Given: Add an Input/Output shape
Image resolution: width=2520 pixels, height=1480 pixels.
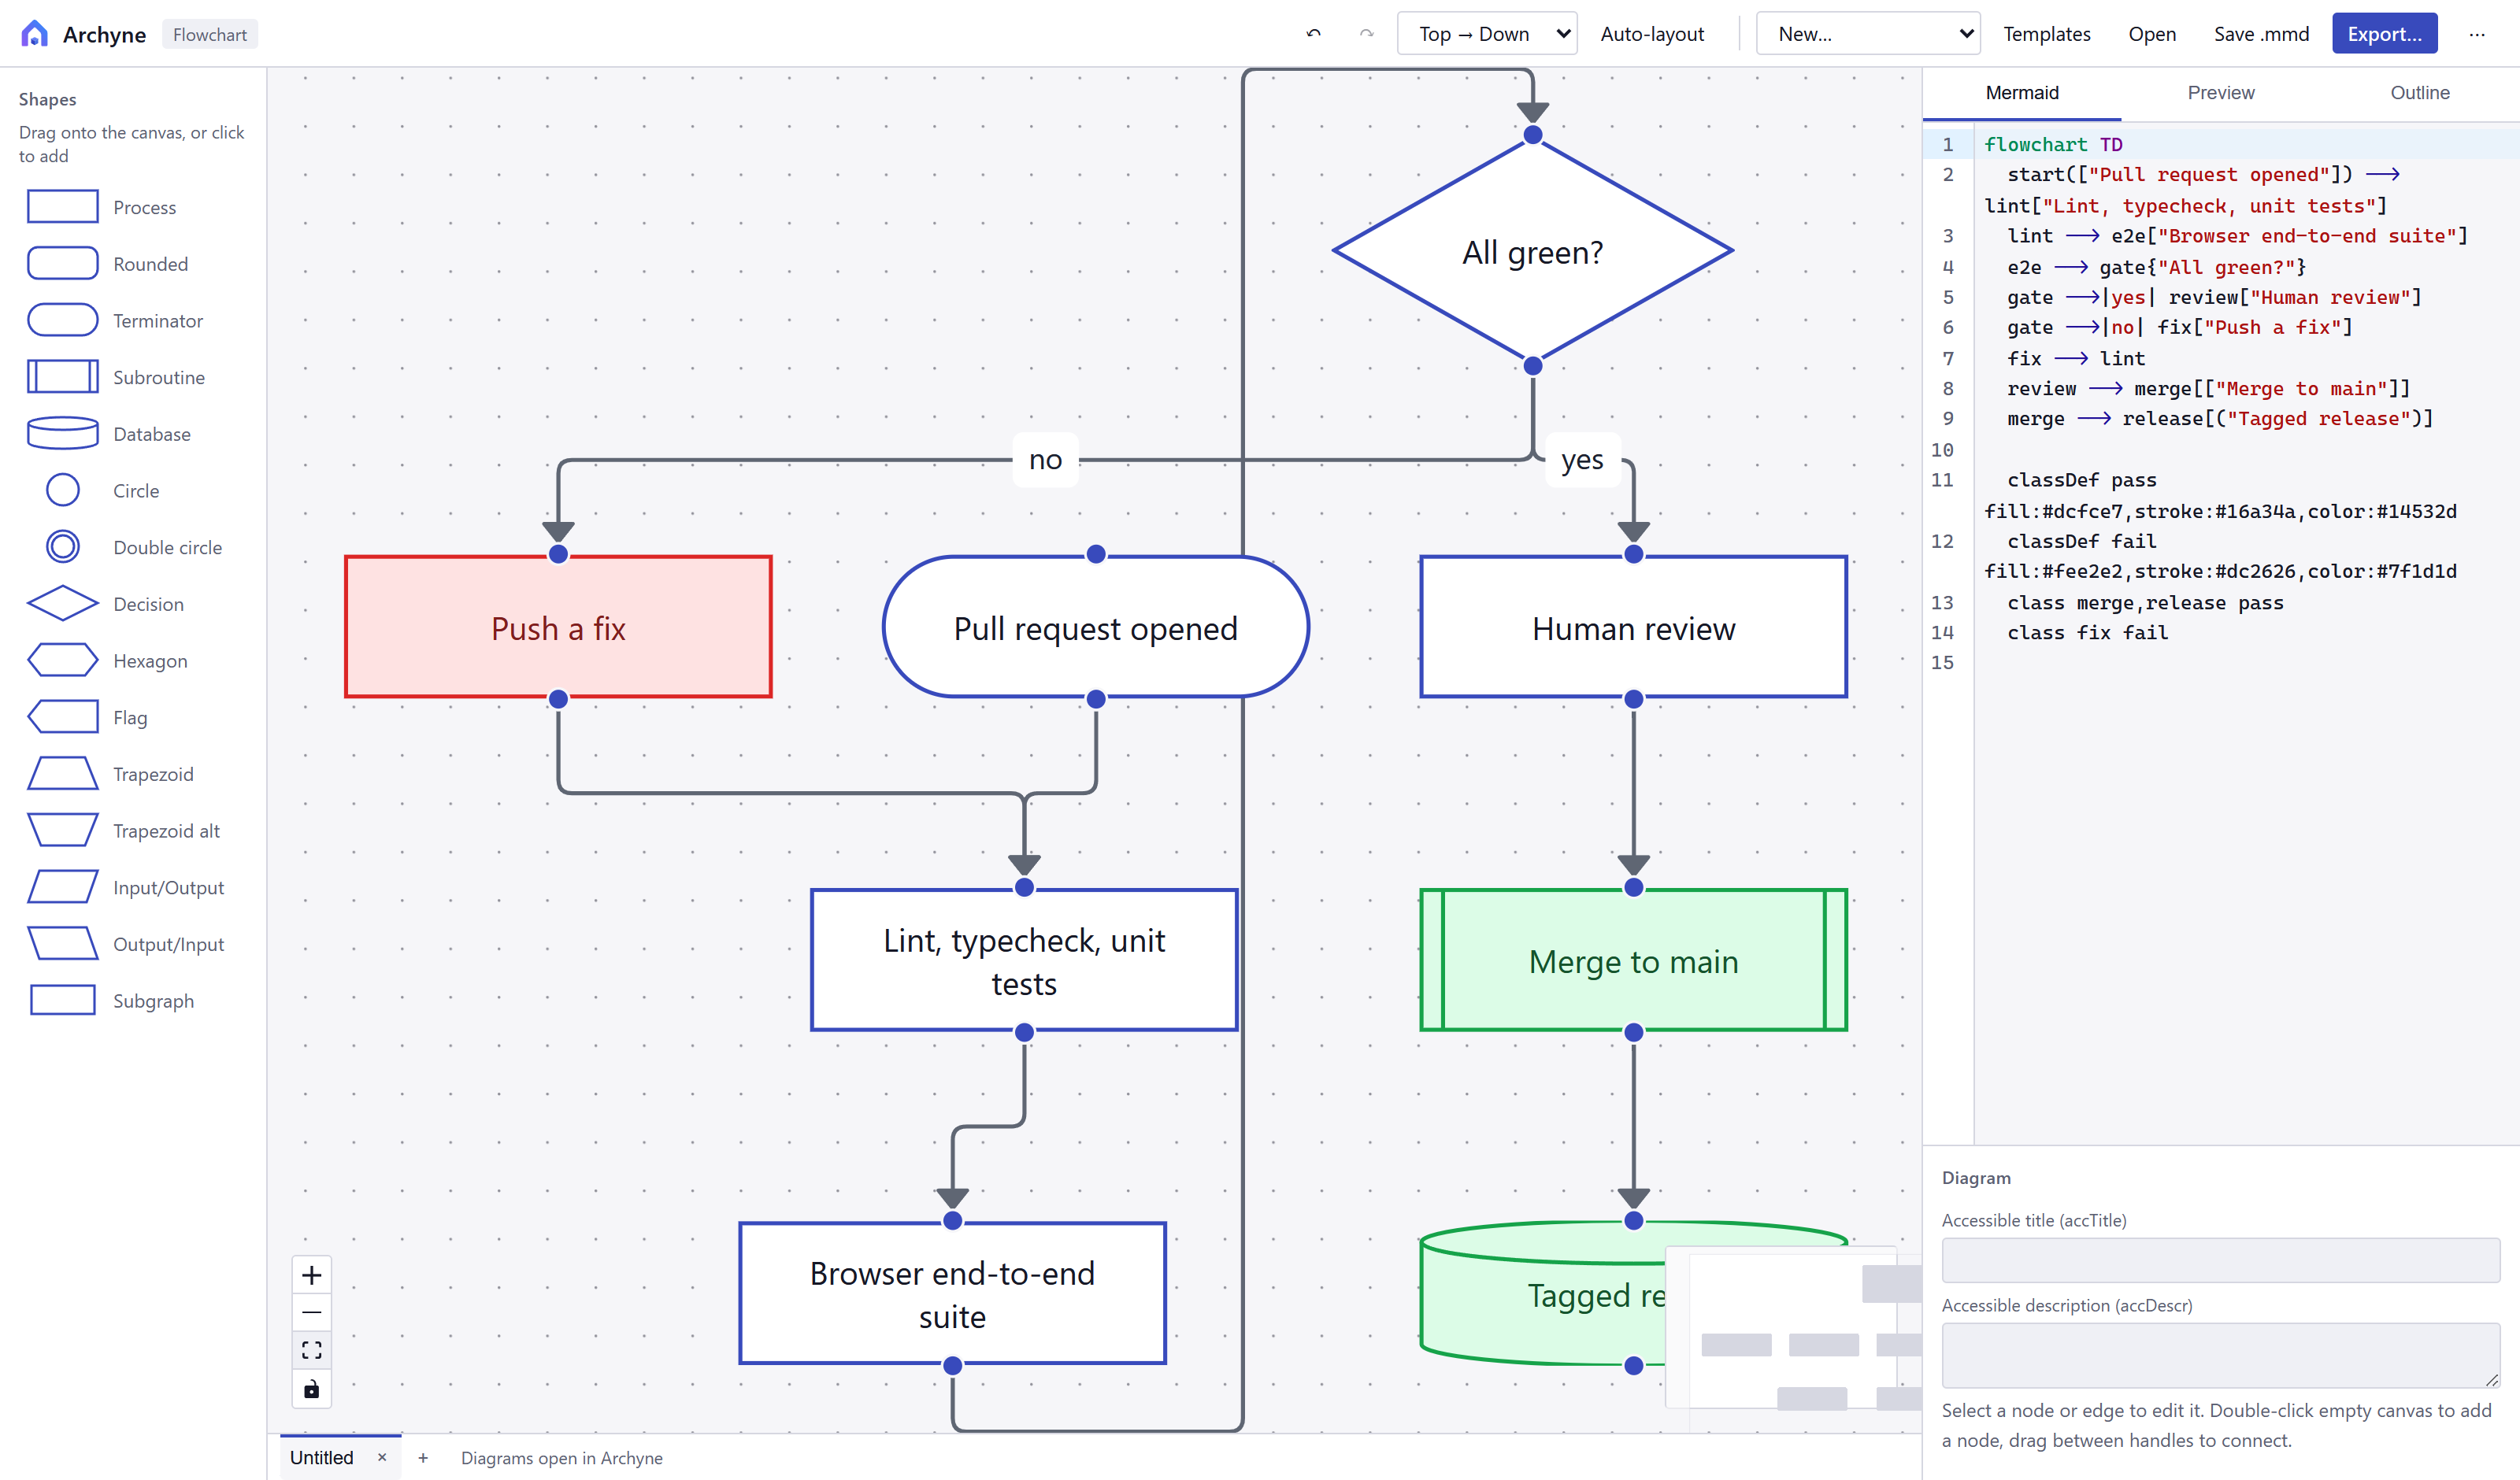Looking at the screenshot, I should coord(132,888).
